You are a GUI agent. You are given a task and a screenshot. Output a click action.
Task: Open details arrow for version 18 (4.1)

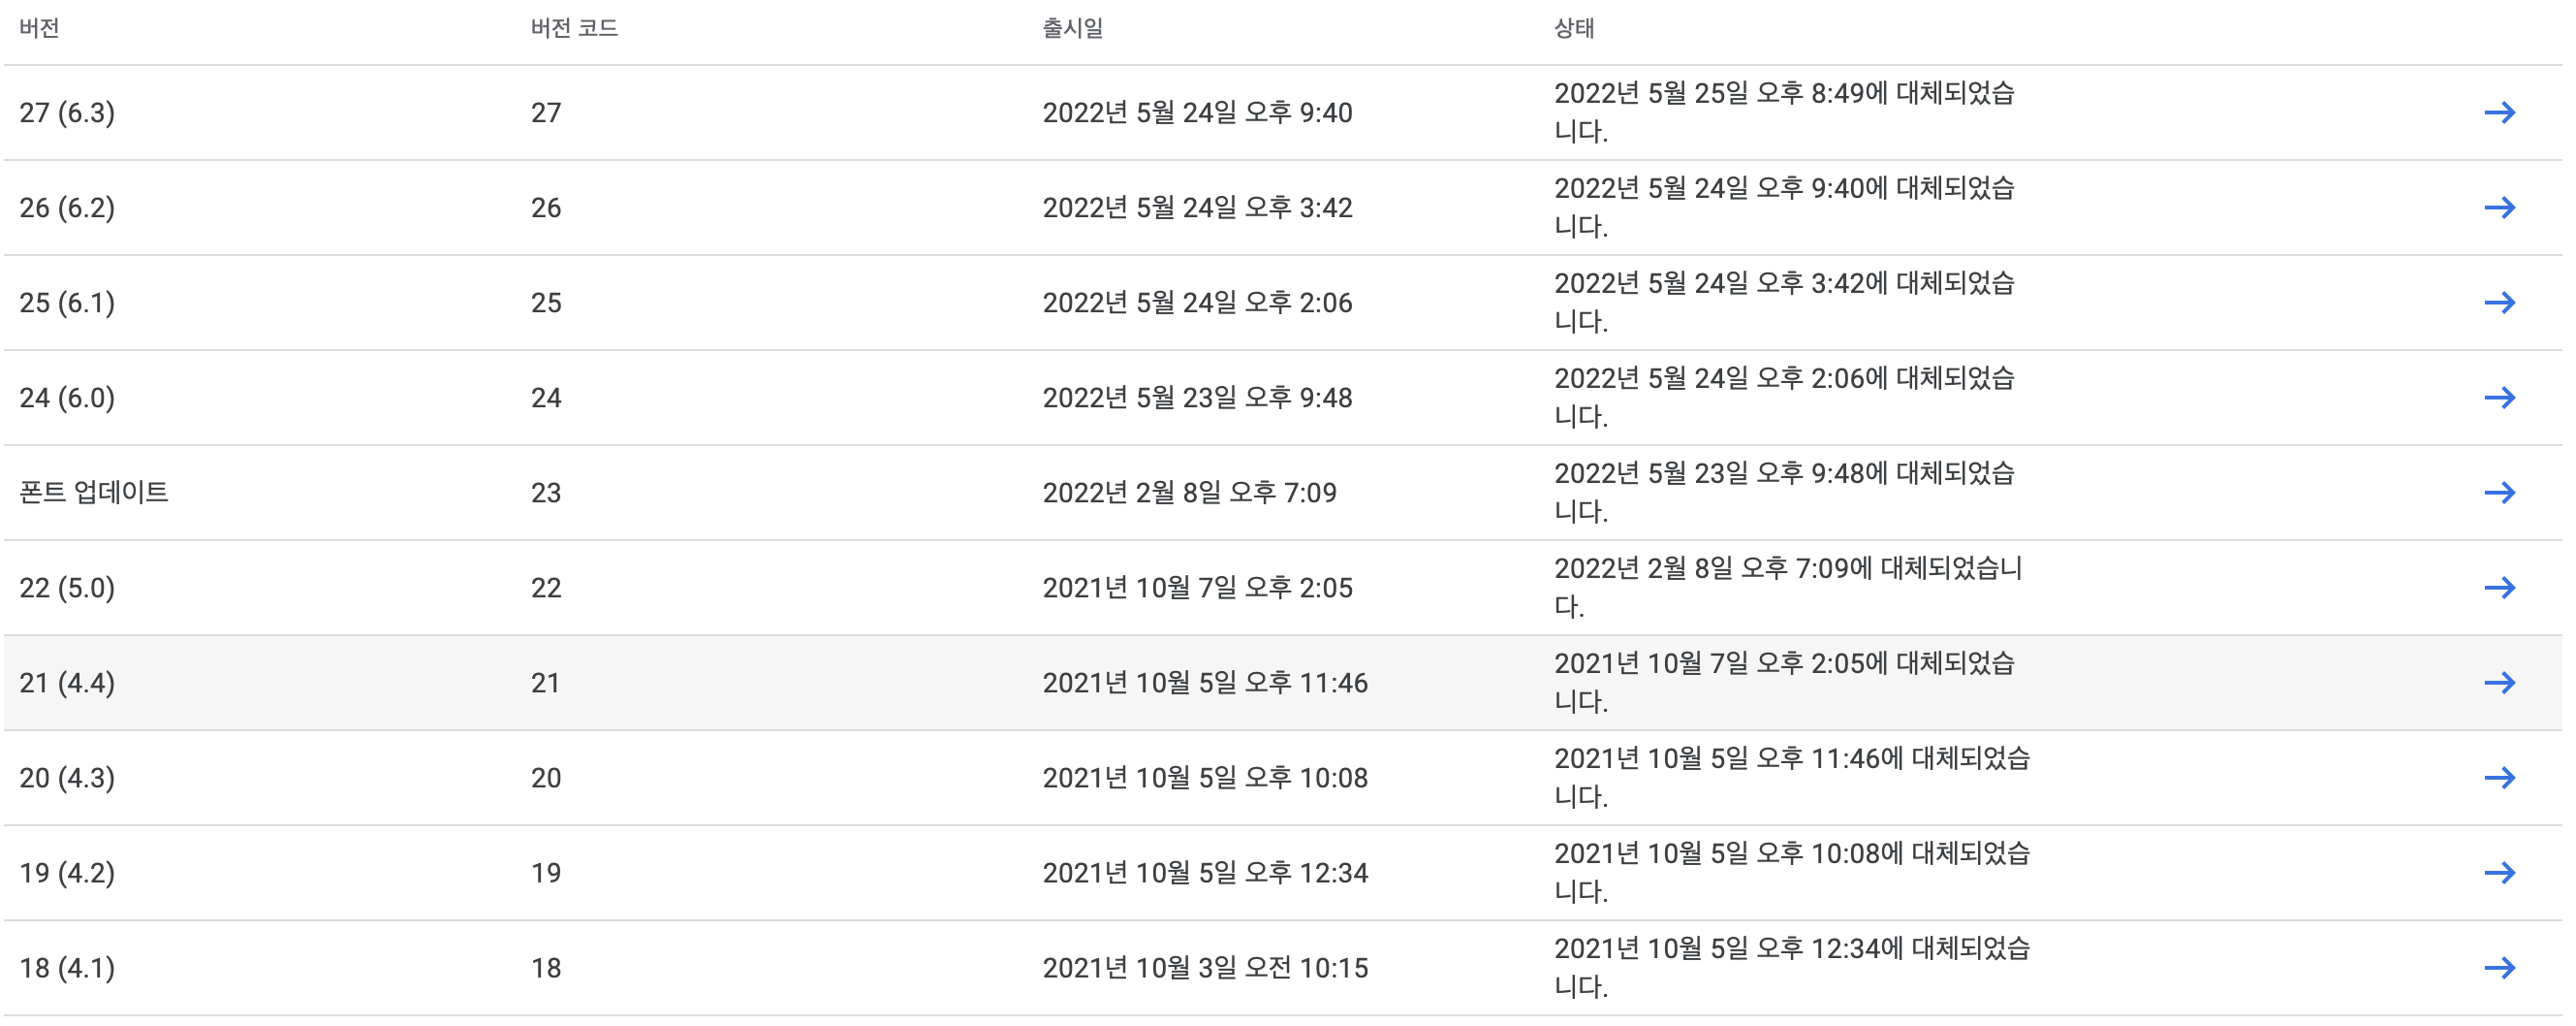point(2503,967)
